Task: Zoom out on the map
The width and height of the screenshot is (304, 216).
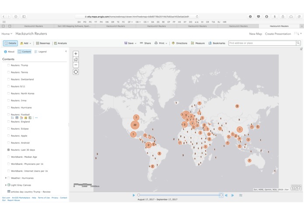Action: 76,65
